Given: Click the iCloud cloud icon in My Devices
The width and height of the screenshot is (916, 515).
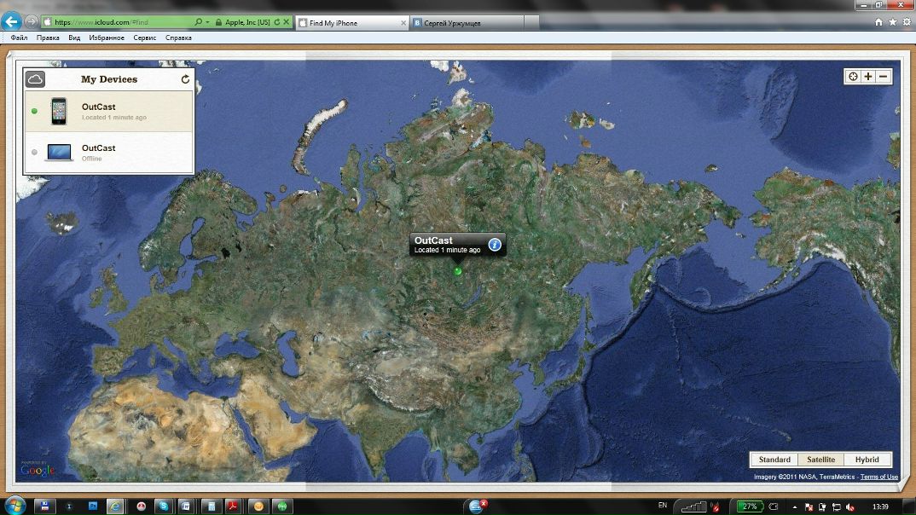Looking at the screenshot, I should [35, 78].
